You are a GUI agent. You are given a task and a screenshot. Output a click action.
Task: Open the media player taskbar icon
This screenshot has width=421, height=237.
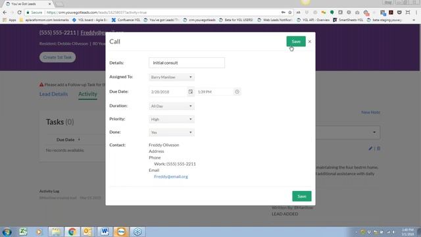pyautogui.click(x=39, y=232)
